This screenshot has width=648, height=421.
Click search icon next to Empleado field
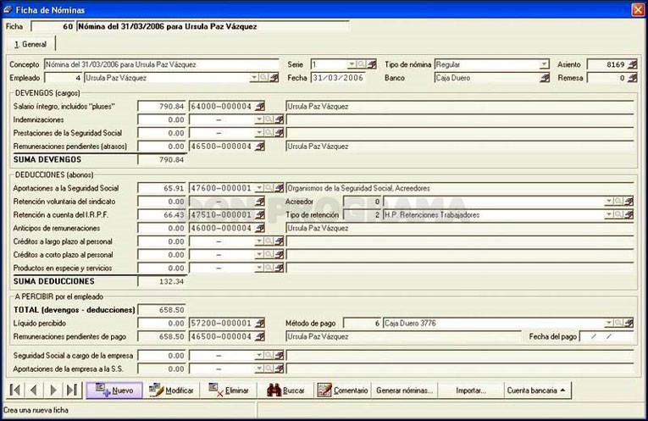point(263,78)
